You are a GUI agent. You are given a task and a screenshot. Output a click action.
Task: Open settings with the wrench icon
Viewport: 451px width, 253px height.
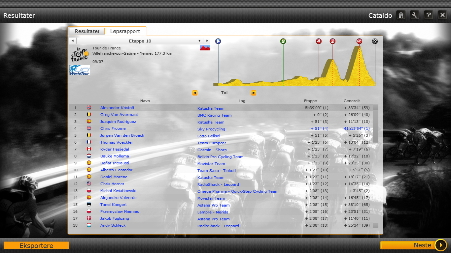(x=415, y=15)
